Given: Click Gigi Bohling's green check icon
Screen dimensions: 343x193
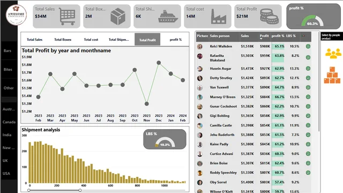Looking at the screenshot, I should [308, 116].
